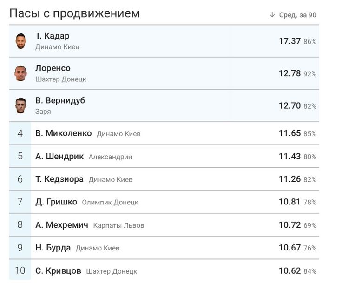Click С. Кривцов's name
This screenshot has height=283, width=342.
(59, 271)
